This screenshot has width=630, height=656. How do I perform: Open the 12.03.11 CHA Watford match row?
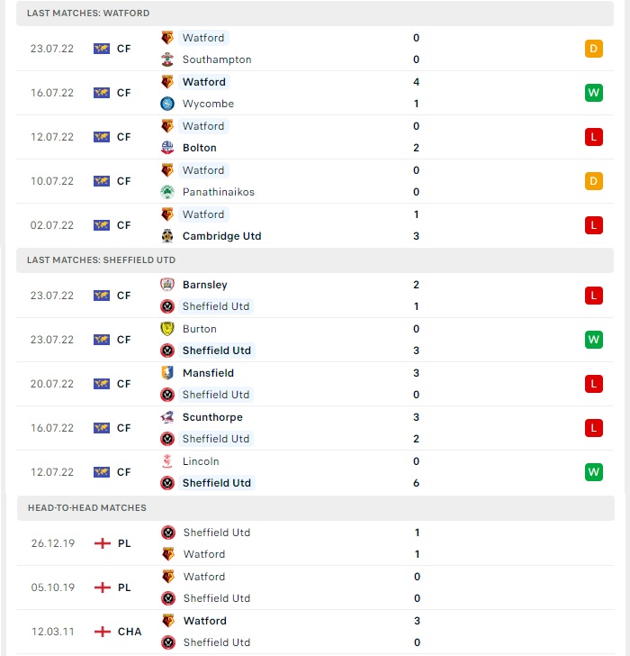(315, 632)
